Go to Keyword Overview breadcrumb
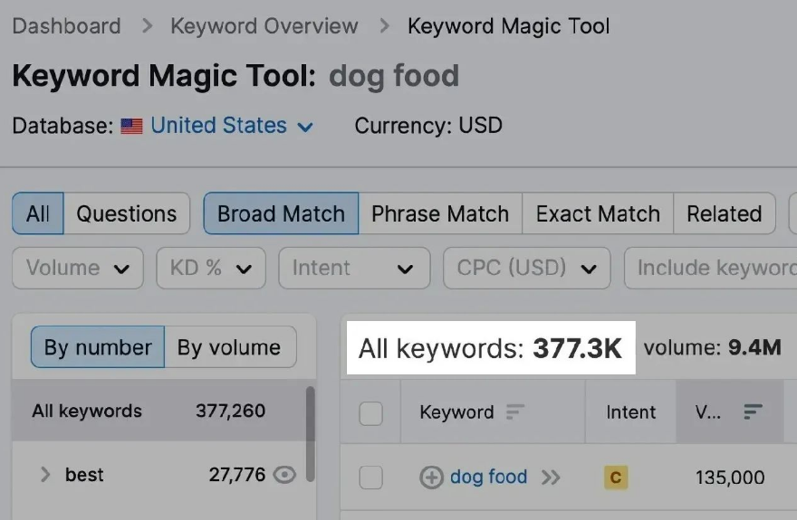This screenshot has width=797, height=520. [x=264, y=26]
